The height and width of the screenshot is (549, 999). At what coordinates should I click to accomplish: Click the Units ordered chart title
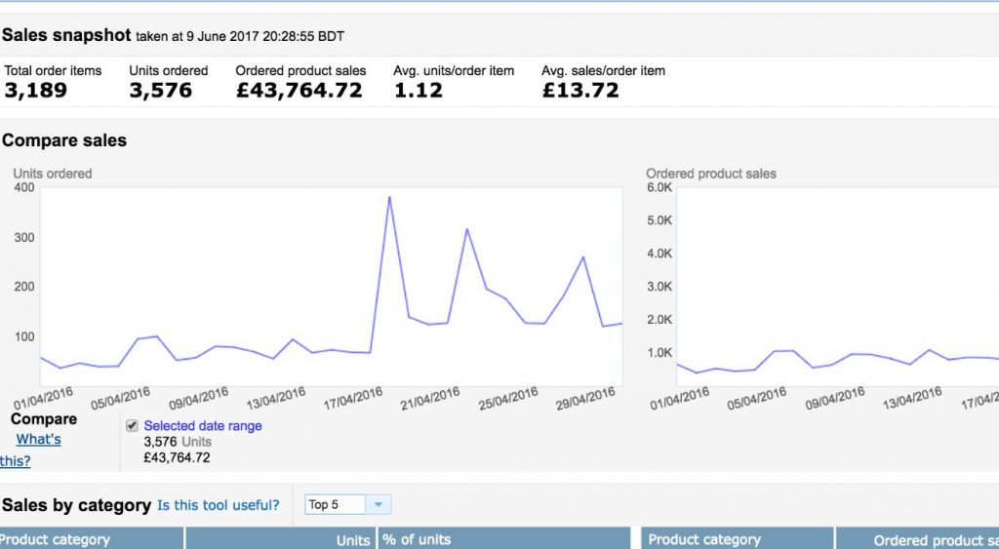click(x=53, y=174)
